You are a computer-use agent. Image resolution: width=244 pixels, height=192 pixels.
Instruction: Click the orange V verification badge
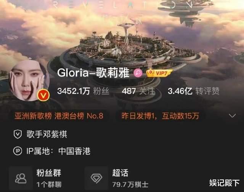[x=43, y=95]
